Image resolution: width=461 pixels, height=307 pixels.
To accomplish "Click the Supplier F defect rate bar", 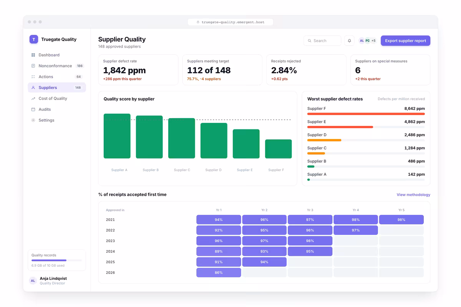I will click(366, 114).
